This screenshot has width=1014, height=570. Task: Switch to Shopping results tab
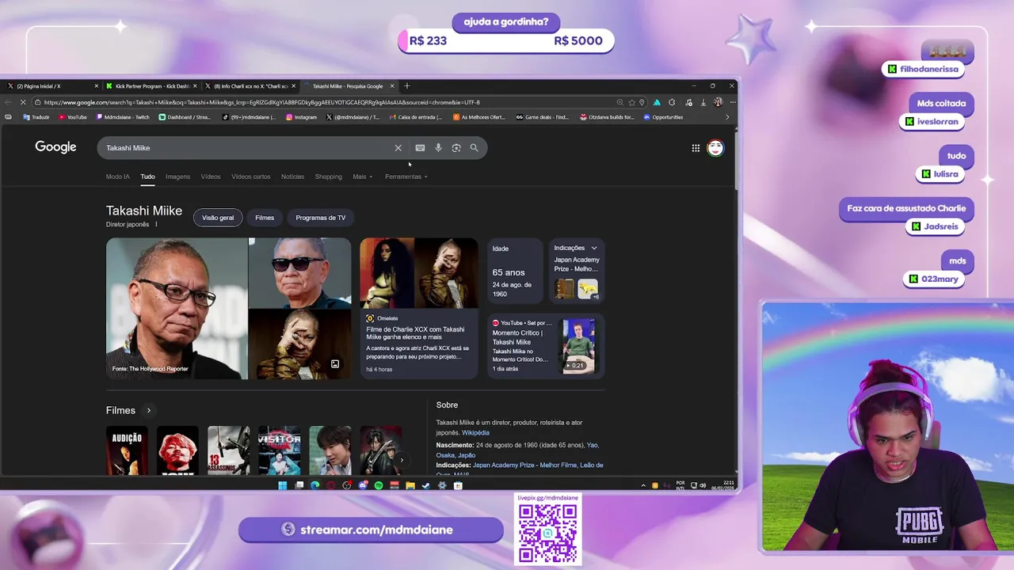(x=328, y=177)
